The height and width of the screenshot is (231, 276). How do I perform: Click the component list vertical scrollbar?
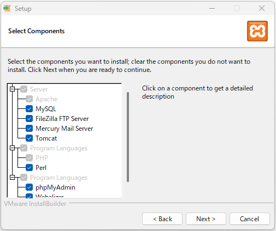pos(128,137)
